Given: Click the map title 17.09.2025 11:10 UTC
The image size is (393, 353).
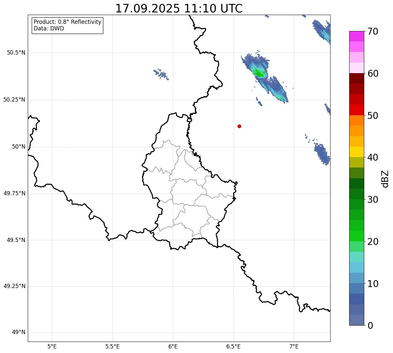Looking at the screenshot, I should [179, 8].
